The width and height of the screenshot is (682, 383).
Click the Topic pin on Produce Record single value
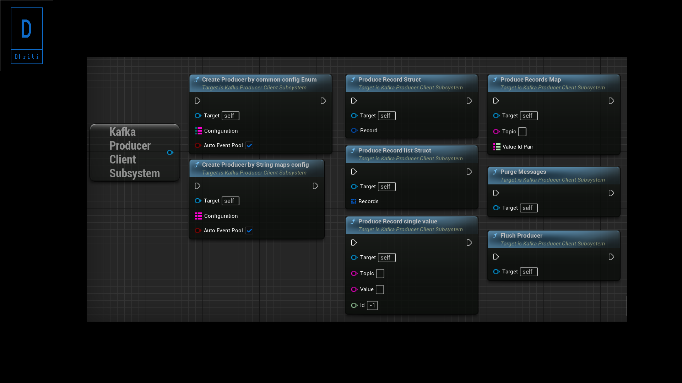(354, 273)
